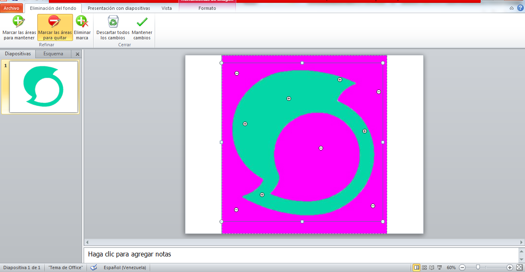Click the horizontal scrollbar left arrow
The image size is (525, 272).
(87, 242)
